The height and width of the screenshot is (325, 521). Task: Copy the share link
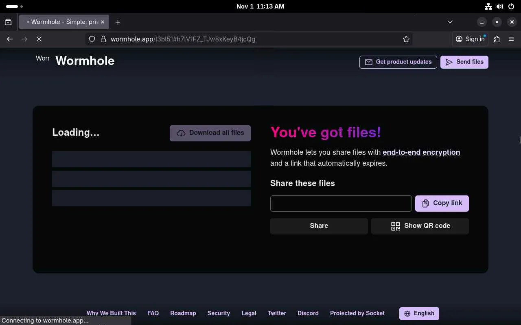[x=442, y=203]
